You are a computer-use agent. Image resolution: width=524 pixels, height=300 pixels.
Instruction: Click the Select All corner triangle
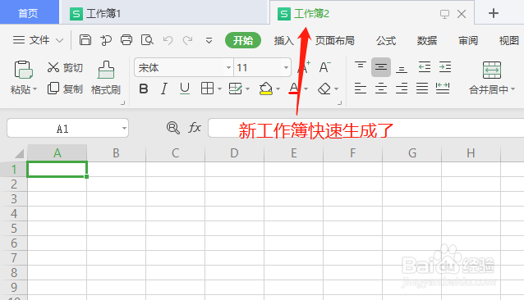click(x=20, y=153)
